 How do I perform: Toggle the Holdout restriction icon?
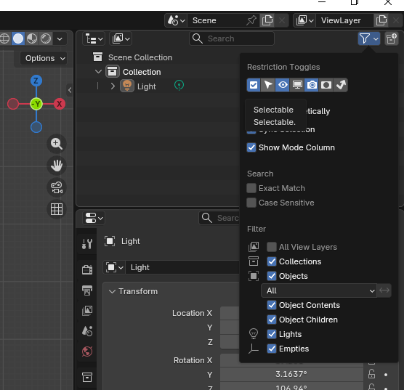[326, 85]
